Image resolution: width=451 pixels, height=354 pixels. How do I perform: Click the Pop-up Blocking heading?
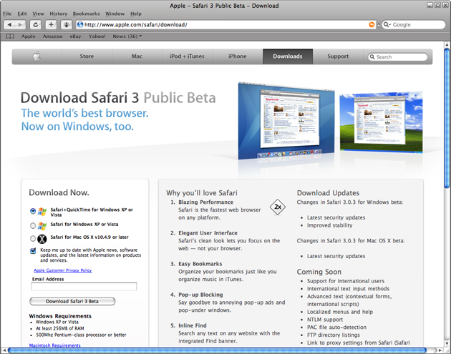coord(200,295)
